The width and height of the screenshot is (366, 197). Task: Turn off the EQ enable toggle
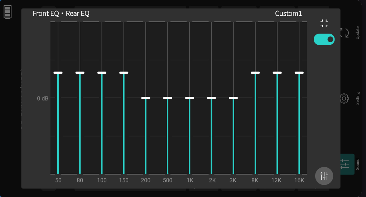tap(324, 39)
